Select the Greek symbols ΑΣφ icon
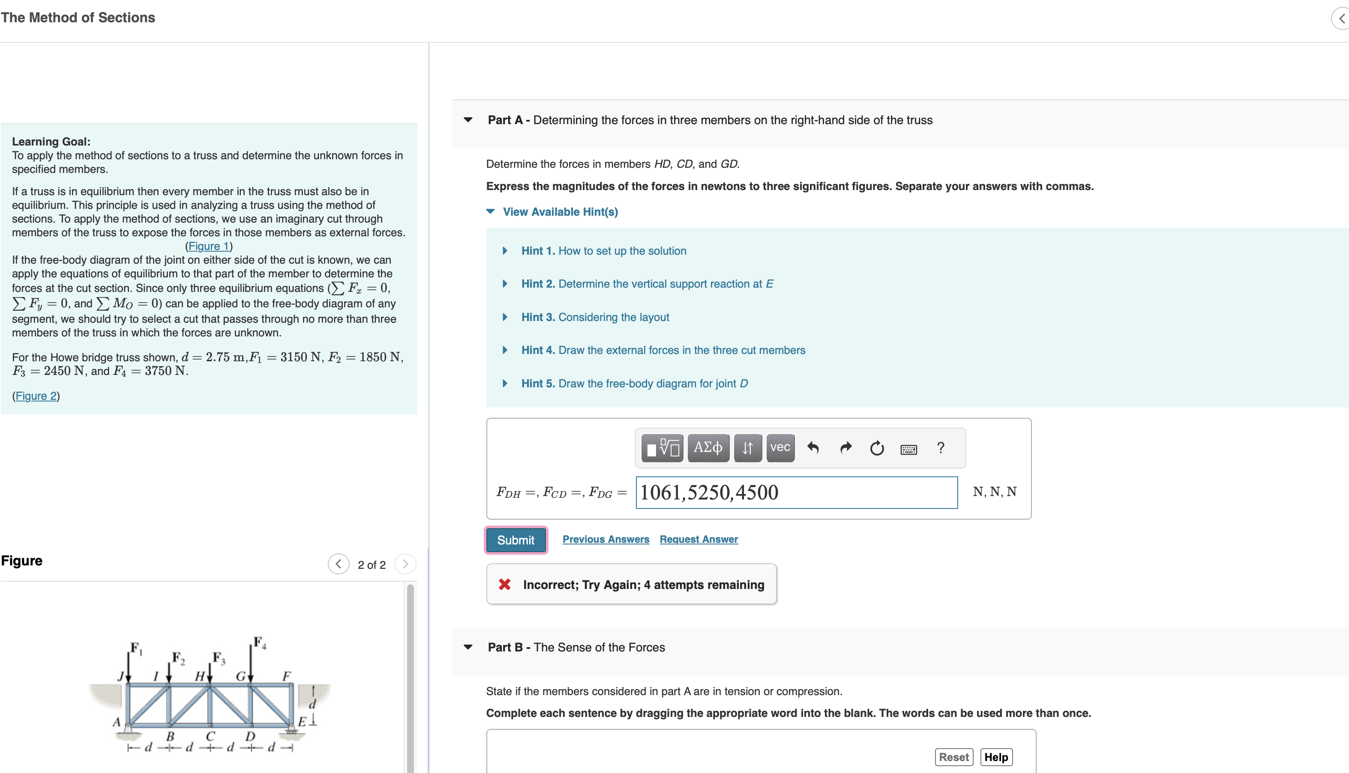1349x773 pixels. (707, 448)
